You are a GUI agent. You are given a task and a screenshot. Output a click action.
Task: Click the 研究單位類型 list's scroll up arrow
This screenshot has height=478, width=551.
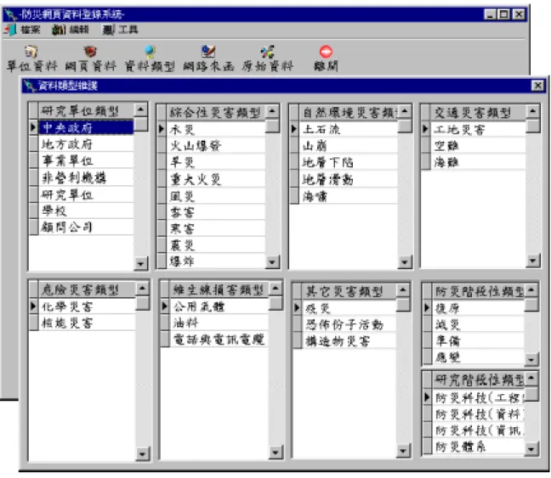(x=141, y=110)
